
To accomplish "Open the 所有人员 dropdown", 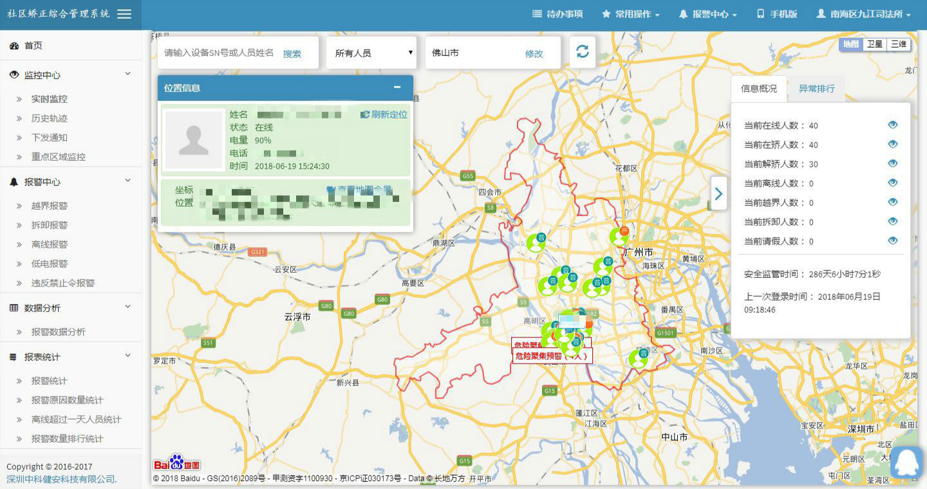I will coord(371,53).
